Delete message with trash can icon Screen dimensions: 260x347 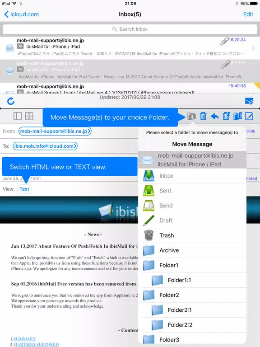click(203, 116)
